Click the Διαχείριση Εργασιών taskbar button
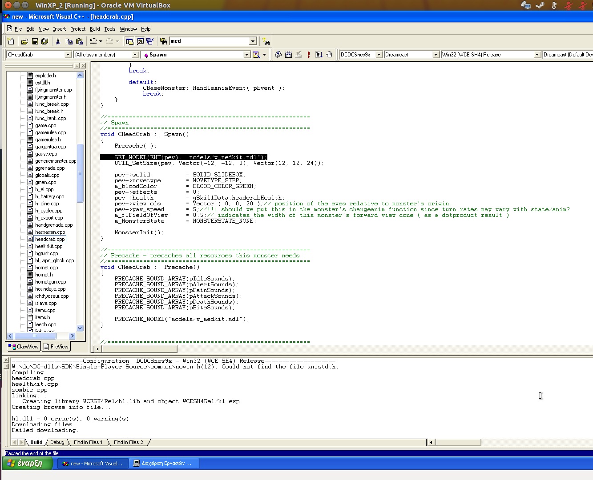 point(164,464)
